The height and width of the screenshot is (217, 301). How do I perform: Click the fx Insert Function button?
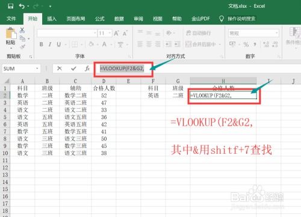point(87,69)
